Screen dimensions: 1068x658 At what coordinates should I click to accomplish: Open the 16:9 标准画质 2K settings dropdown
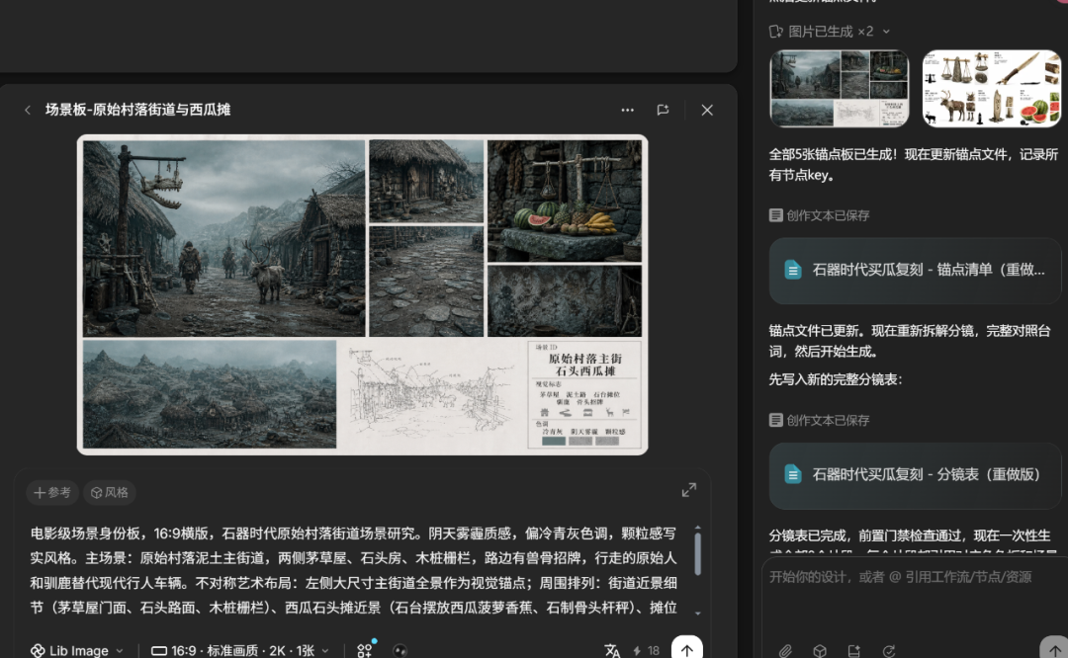click(239, 650)
